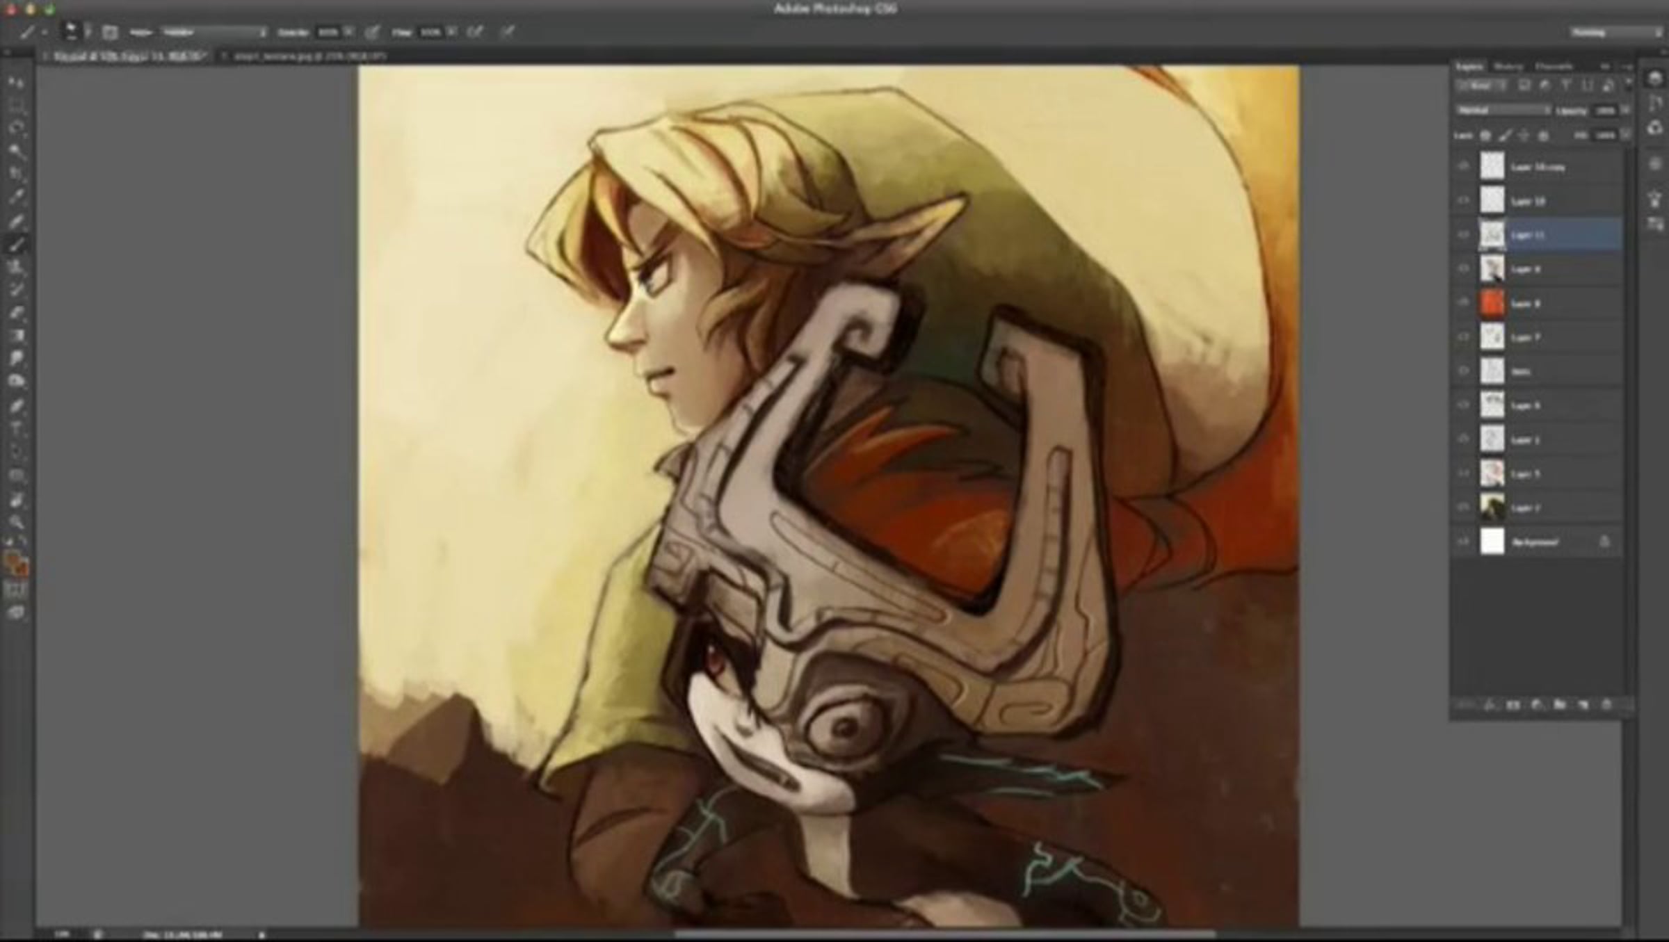Enable airbrush mode in options bar

pyautogui.click(x=476, y=32)
